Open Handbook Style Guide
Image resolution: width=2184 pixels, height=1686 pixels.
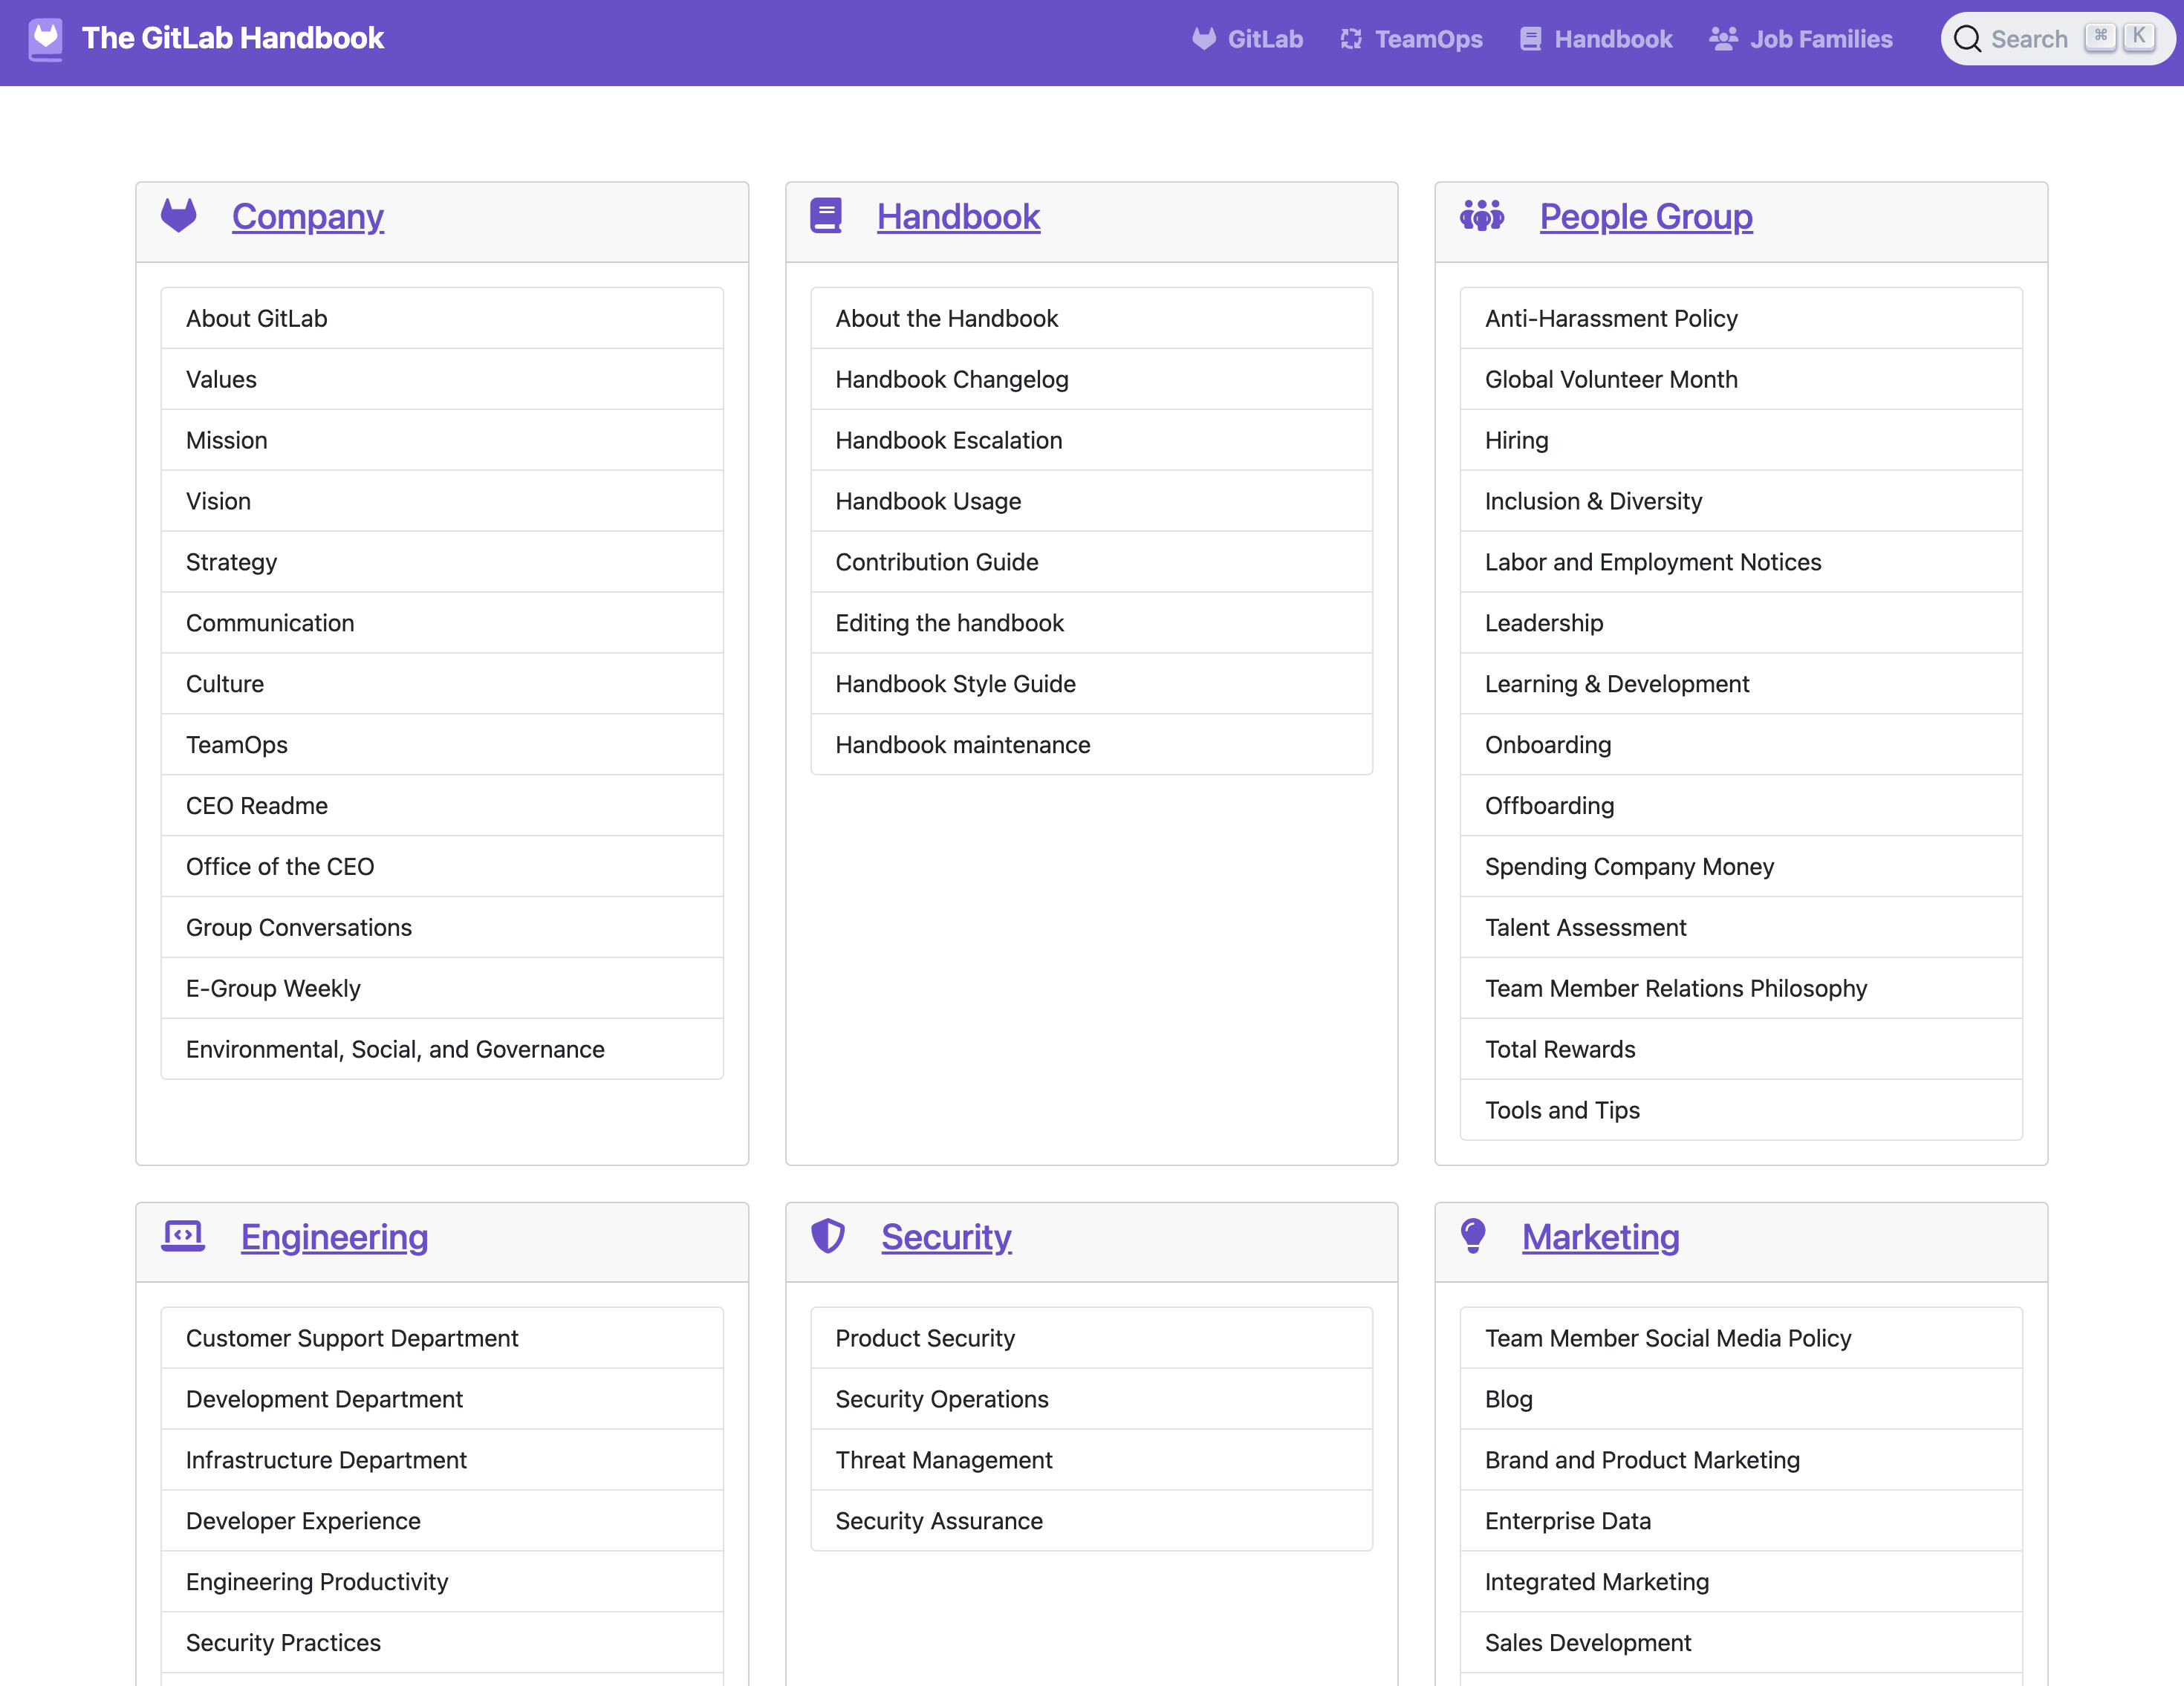[1092, 684]
